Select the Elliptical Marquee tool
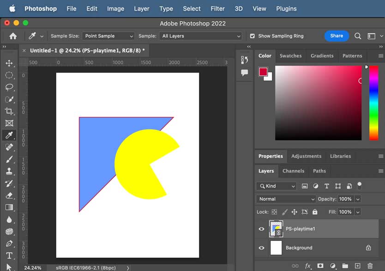The image size is (385, 271). [9, 75]
